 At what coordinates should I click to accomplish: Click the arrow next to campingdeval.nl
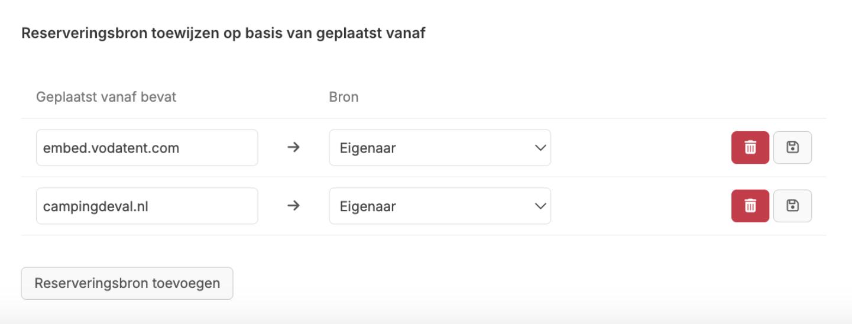point(293,206)
